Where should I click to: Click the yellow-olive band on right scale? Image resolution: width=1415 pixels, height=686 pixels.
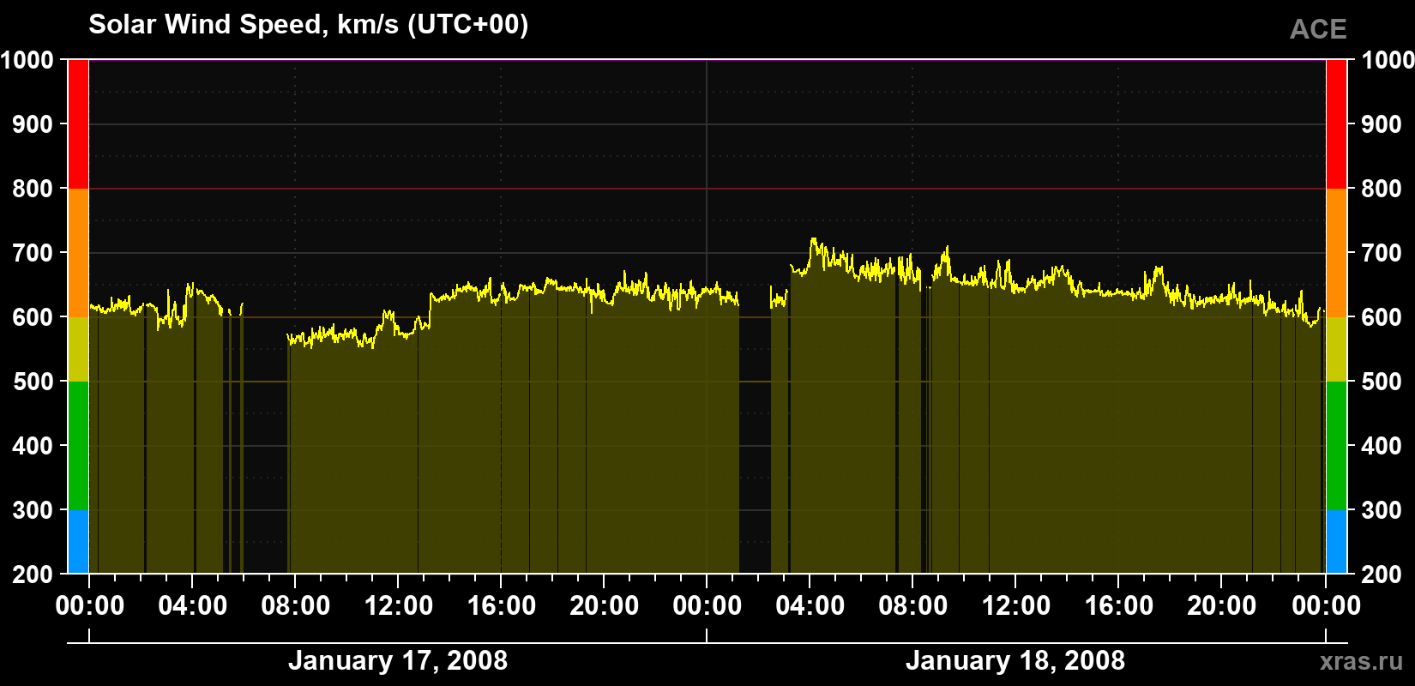(1336, 349)
